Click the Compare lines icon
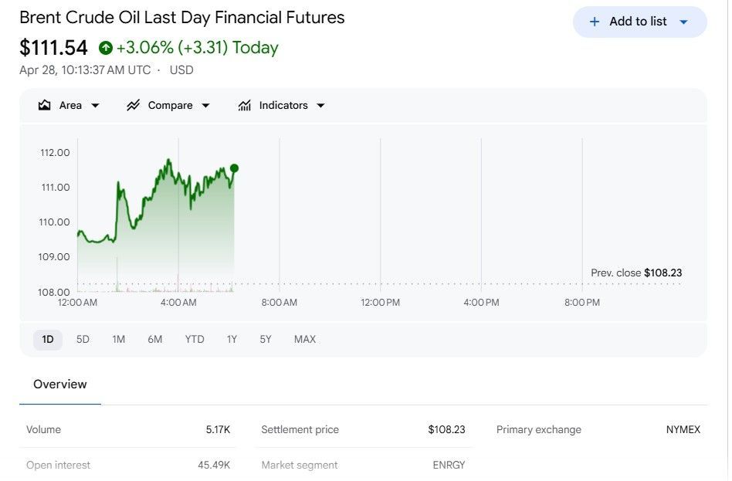732x481 pixels. click(x=133, y=105)
